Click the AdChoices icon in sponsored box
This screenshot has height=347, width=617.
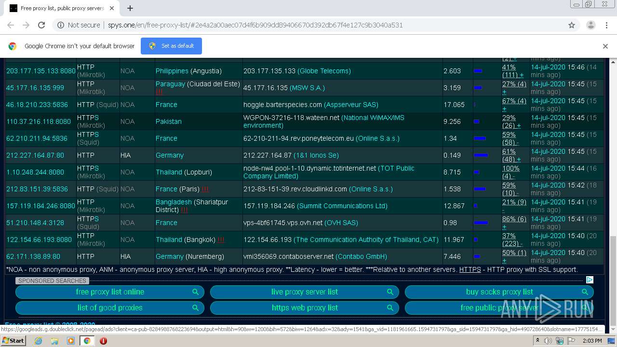pyautogui.click(x=590, y=280)
